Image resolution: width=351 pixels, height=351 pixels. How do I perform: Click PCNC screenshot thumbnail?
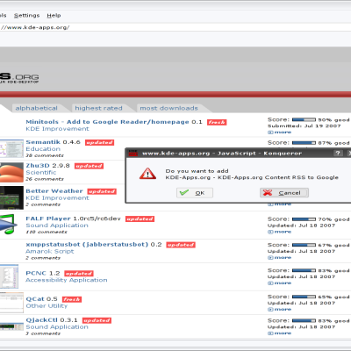(x=9, y=276)
